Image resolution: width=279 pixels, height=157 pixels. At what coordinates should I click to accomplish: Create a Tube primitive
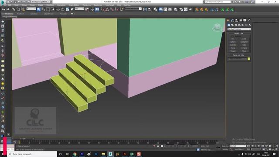[x=244, y=45]
